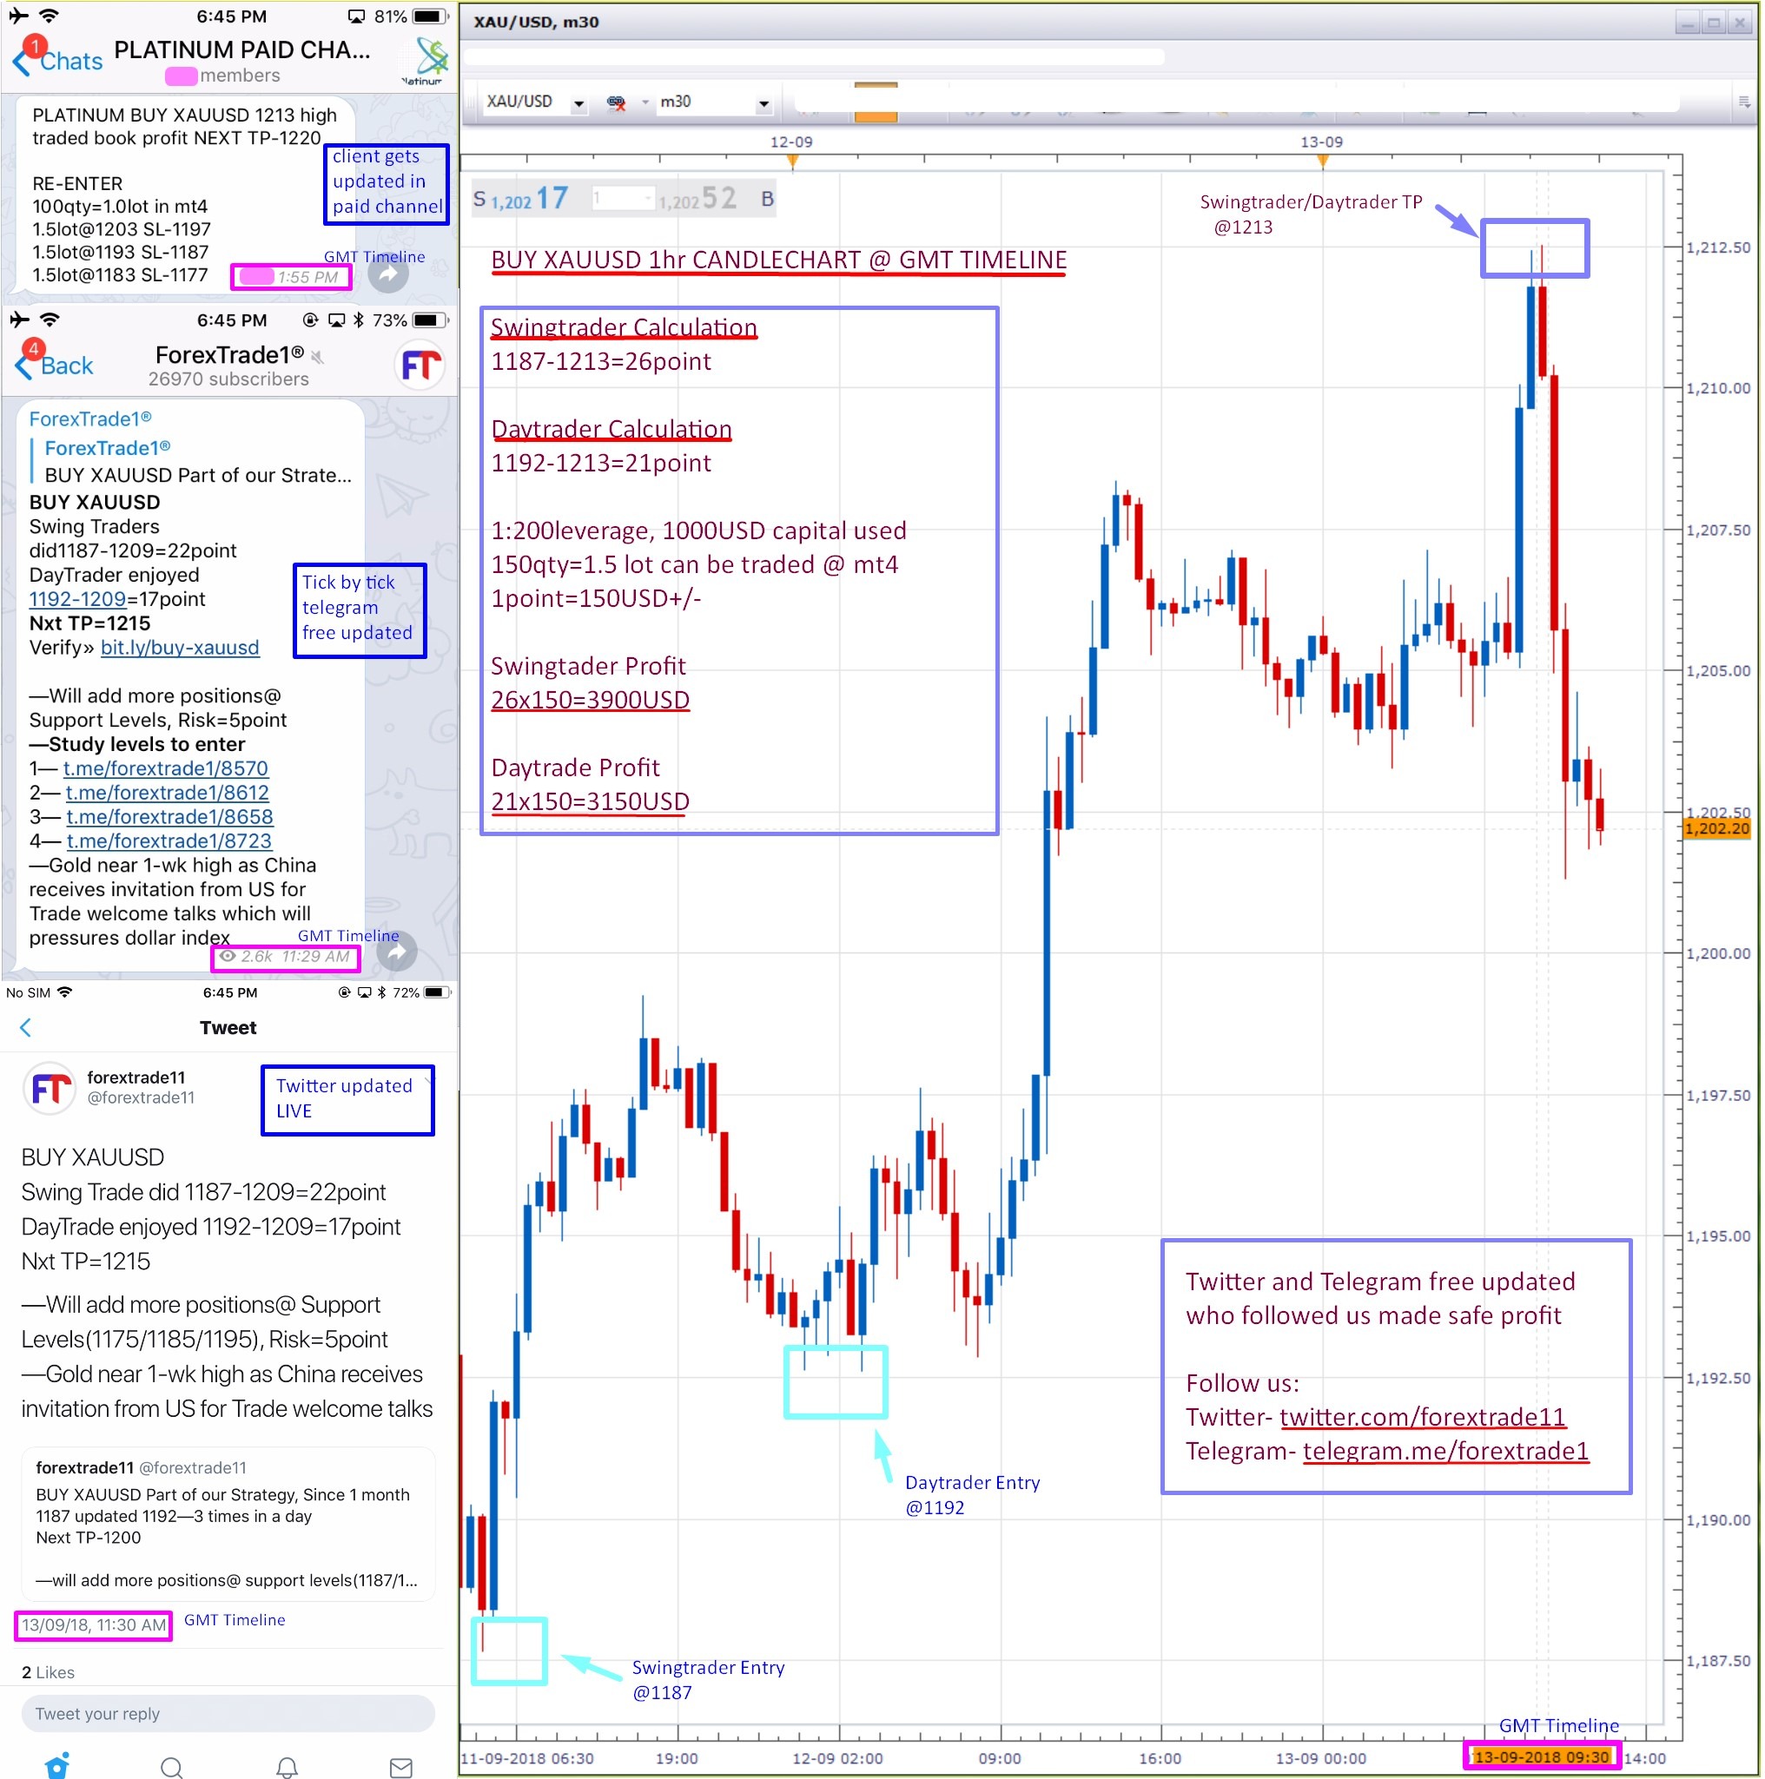
Task: Tap rotation lock icon in 73% status bar
Action: 310,320
